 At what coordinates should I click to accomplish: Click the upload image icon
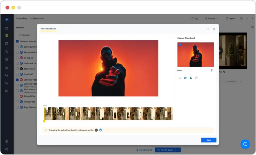[179, 78]
